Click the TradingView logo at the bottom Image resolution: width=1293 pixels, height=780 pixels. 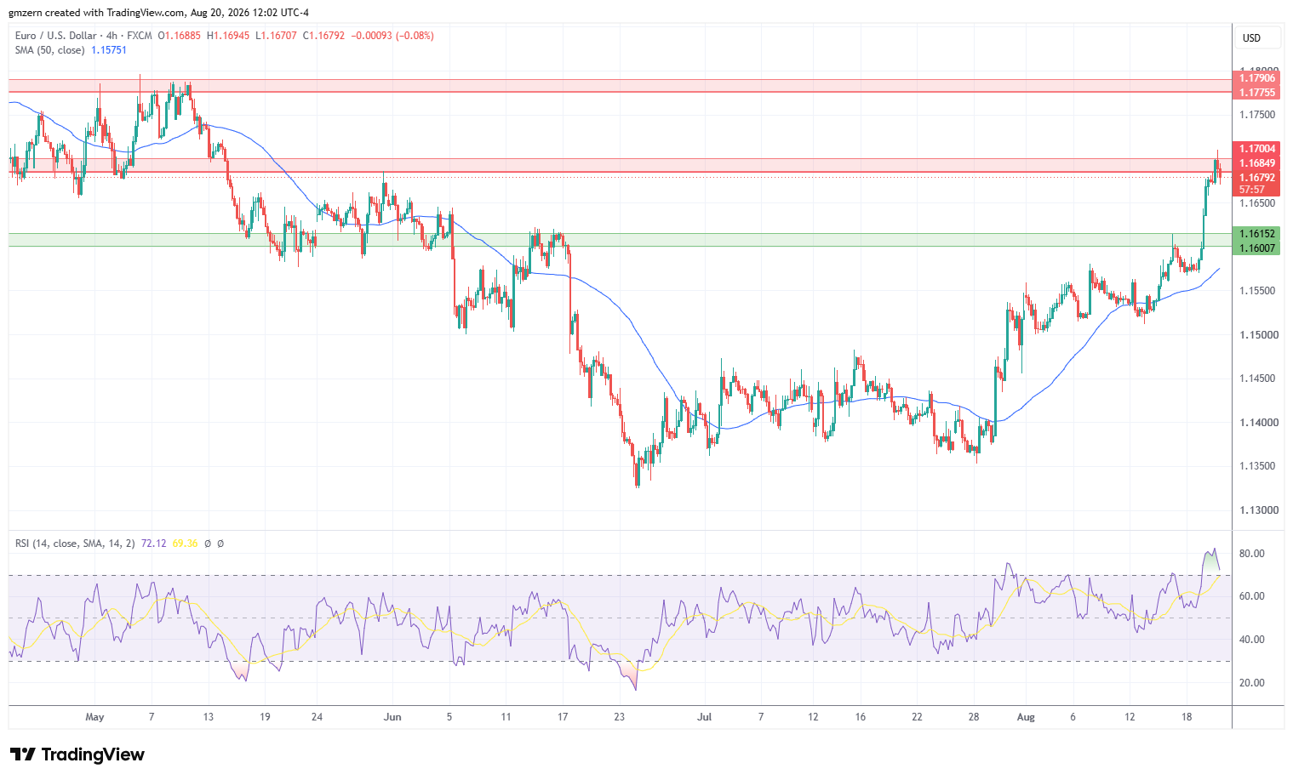coord(77,754)
